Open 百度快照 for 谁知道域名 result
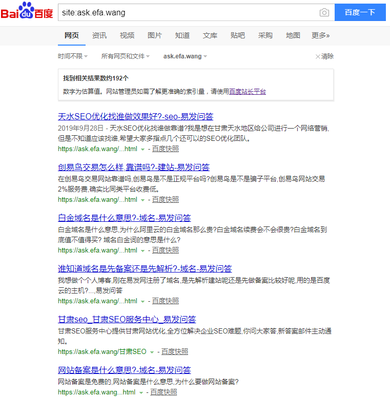Screen dimensions: 390x397 pyautogui.click(x=166, y=301)
